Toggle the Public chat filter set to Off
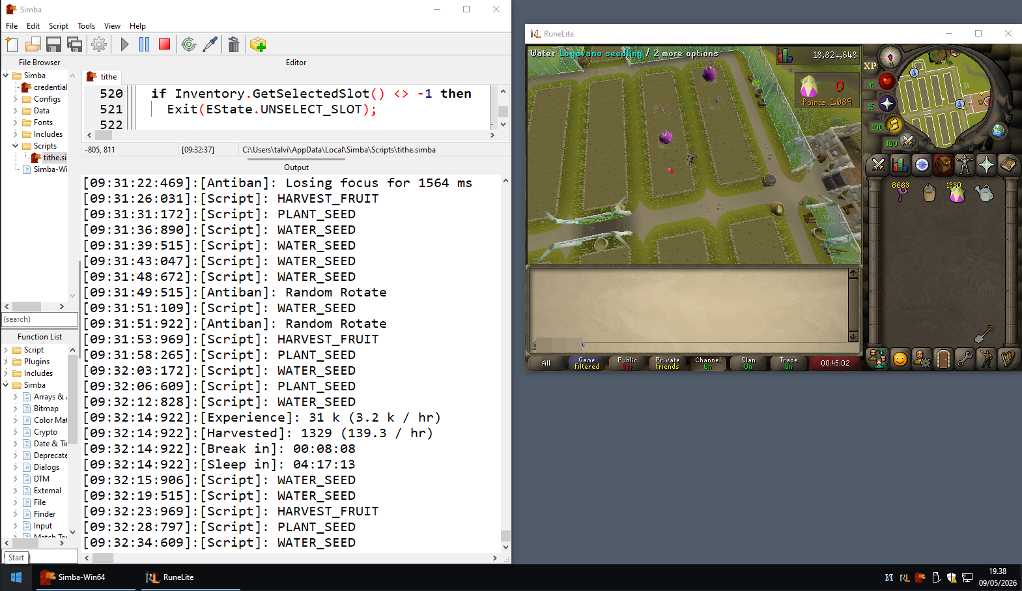The image size is (1022, 591). tap(627, 364)
